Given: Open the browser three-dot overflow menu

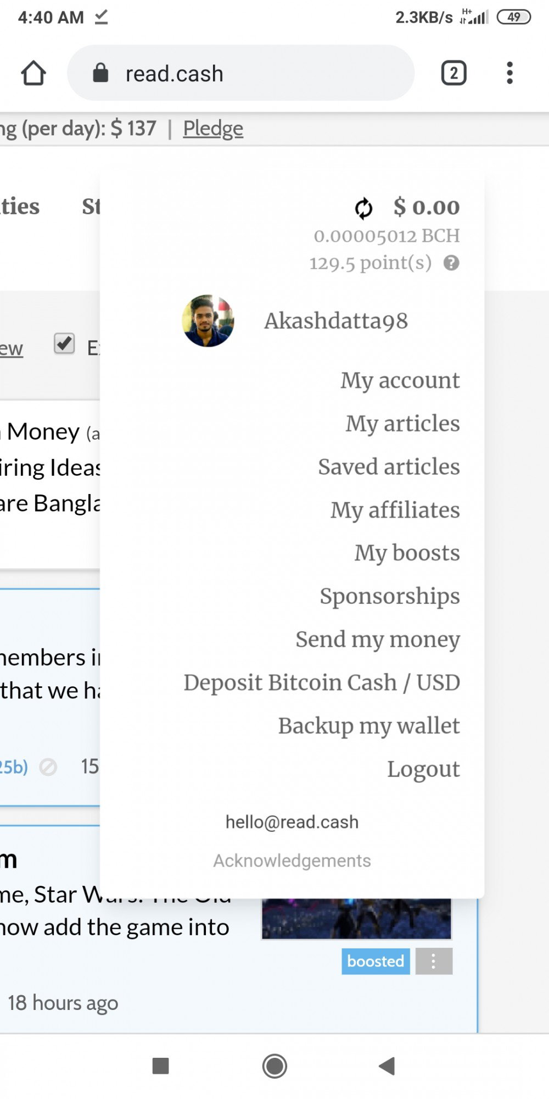Looking at the screenshot, I should pyautogui.click(x=510, y=73).
